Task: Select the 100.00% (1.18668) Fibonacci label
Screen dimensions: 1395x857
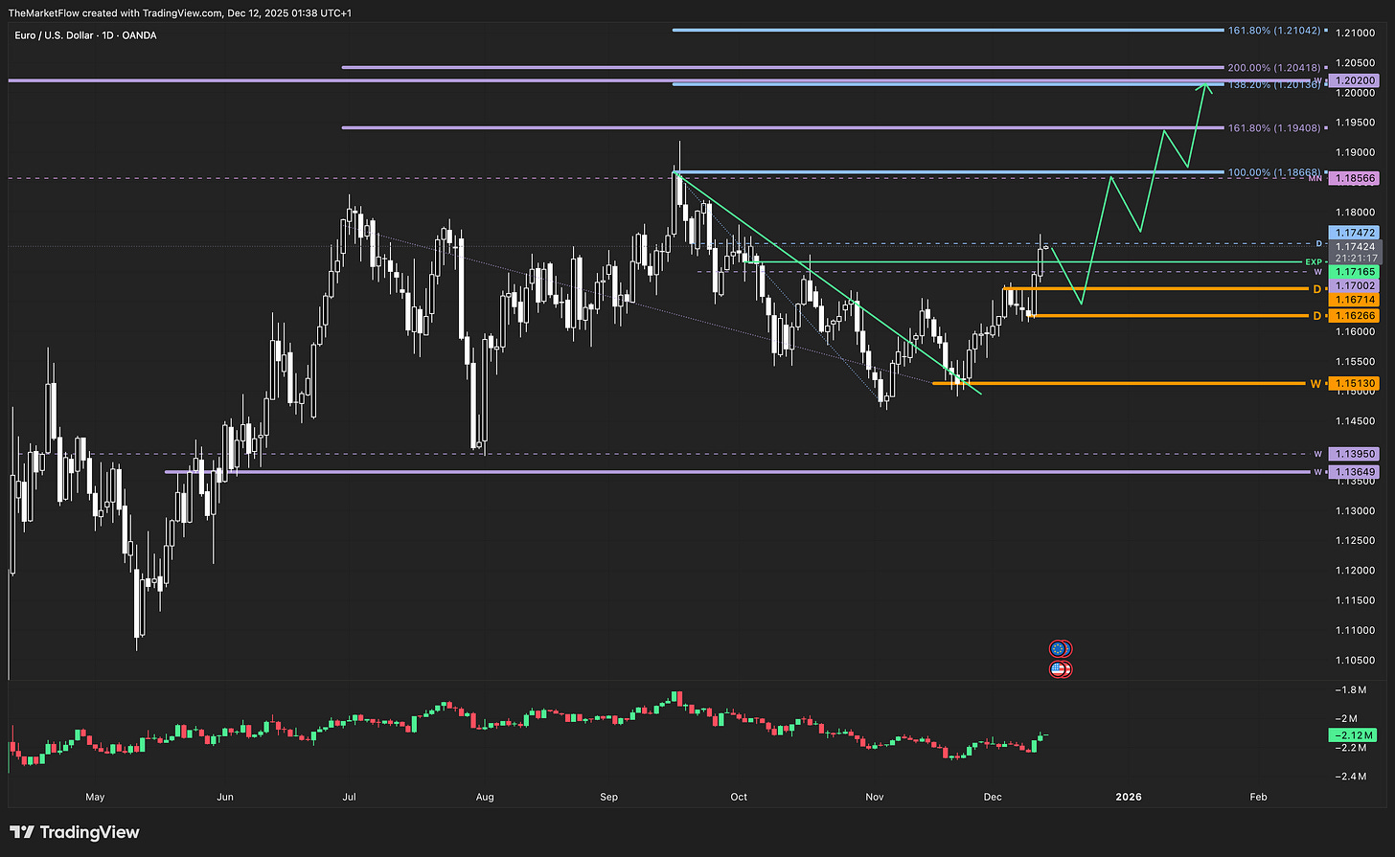Action: coord(1274,172)
